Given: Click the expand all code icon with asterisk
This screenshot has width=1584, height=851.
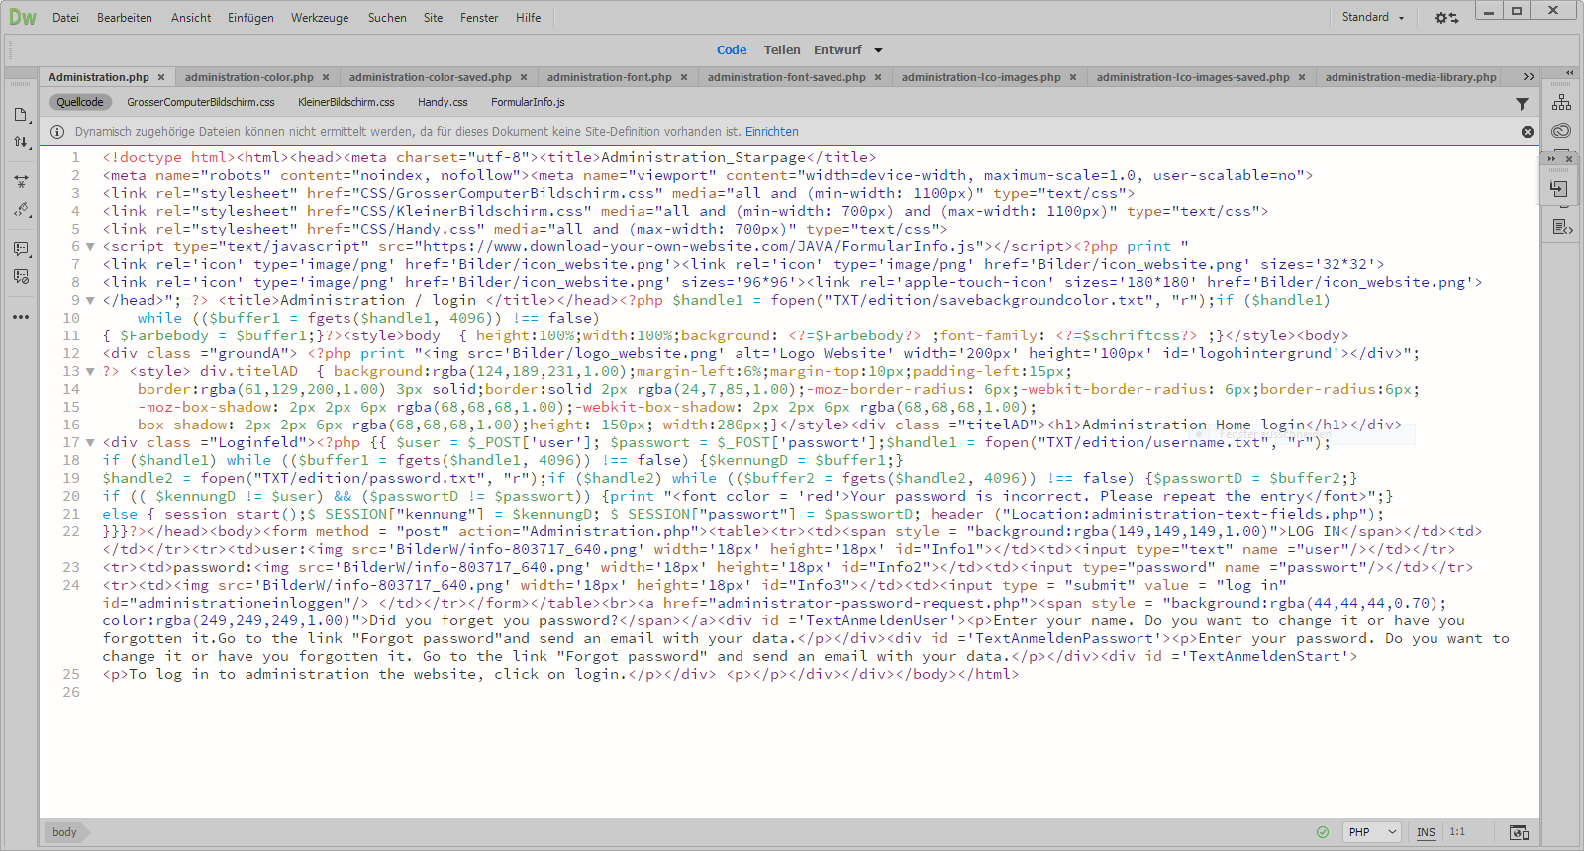Looking at the screenshot, I should coord(21,182).
